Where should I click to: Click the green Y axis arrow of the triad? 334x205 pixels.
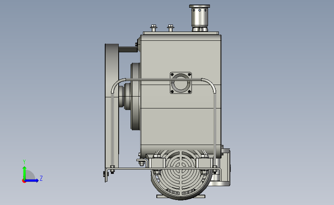pyautogui.click(x=24, y=173)
